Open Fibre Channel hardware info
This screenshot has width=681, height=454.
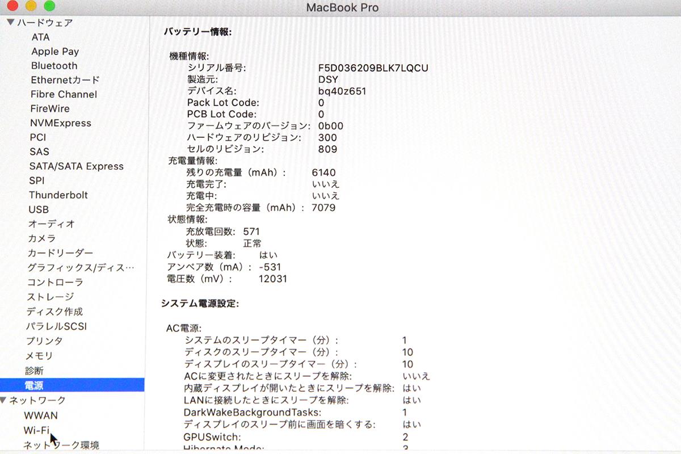(x=64, y=94)
